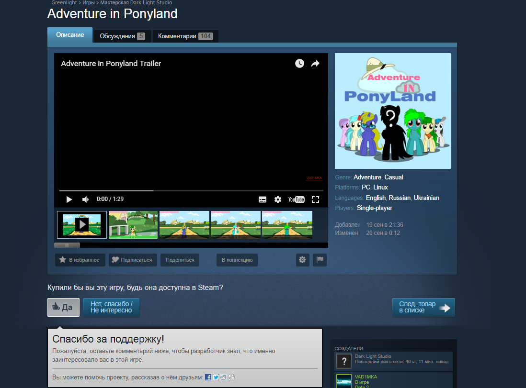Open video on YouTube logo

296,200
